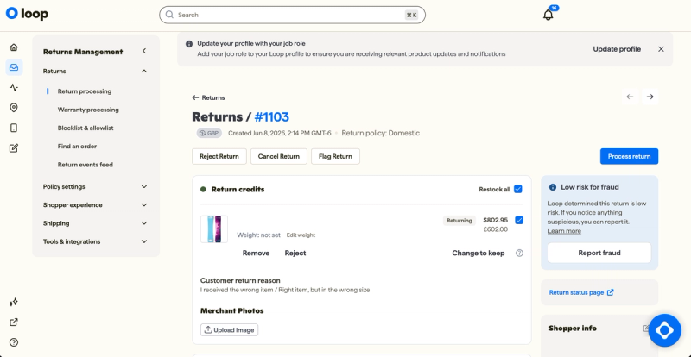
Task: Click the Flag Return button
Action: pyautogui.click(x=335, y=156)
